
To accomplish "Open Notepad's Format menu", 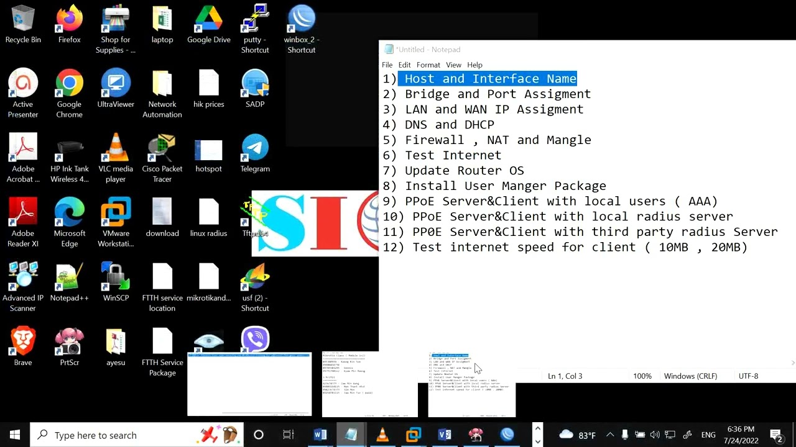I will [428, 65].
